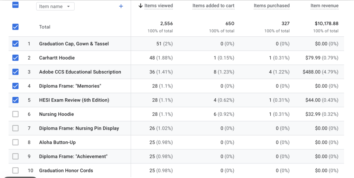Uncheck Graduation Cap, Gown & Tassel row
354x178 pixels.
pyautogui.click(x=16, y=44)
